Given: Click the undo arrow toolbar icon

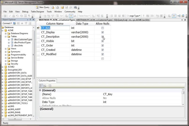Looking at the screenshot, I should (x=17, y=16).
